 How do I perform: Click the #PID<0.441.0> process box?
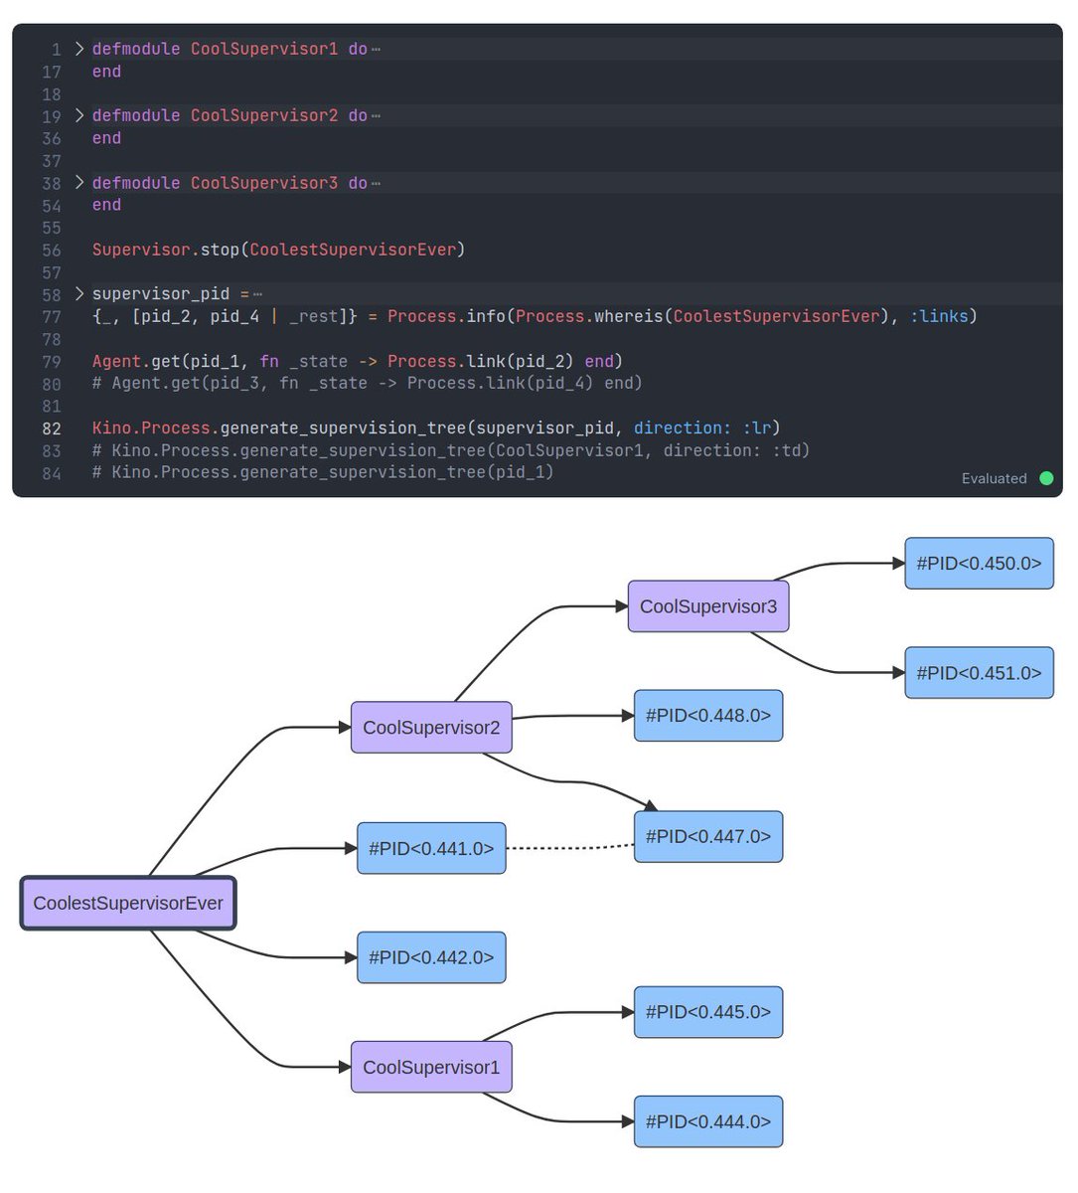point(430,847)
